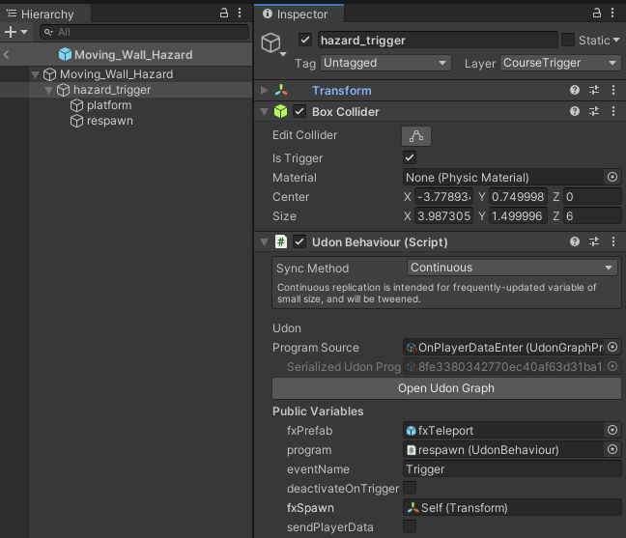Open Transform component help icon
This screenshot has width=626, height=538.
coord(575,91)
